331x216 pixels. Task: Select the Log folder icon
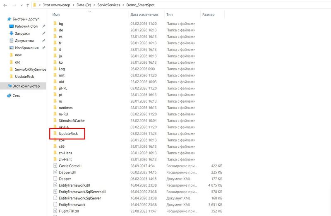coord(55,69)
